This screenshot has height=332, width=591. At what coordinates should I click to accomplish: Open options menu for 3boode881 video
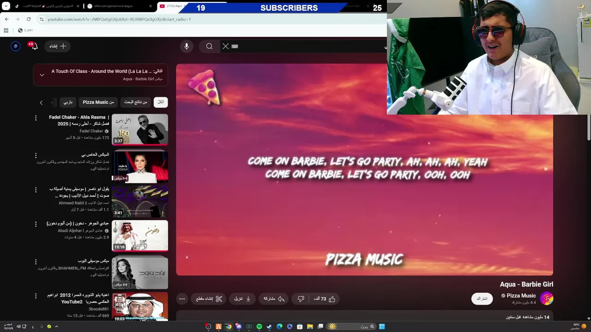(36, 296)
